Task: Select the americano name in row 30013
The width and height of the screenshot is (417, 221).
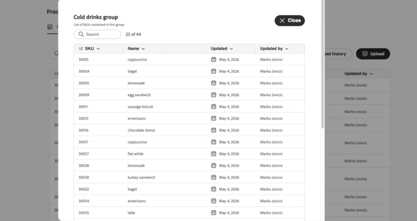Action: (137, 119)
